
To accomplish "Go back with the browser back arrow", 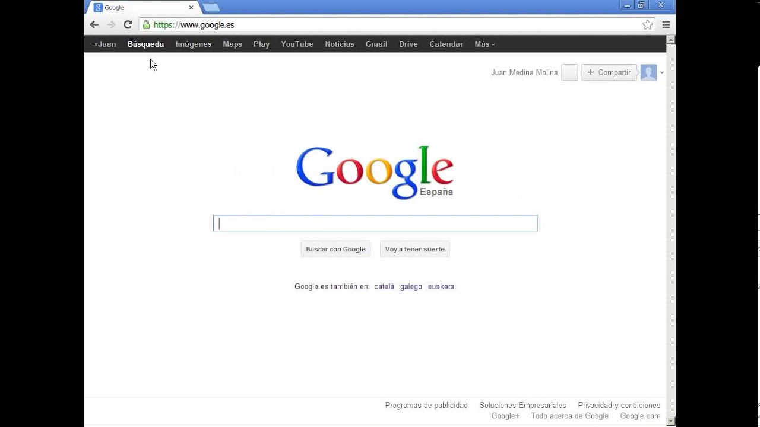I will coord(94,25).
